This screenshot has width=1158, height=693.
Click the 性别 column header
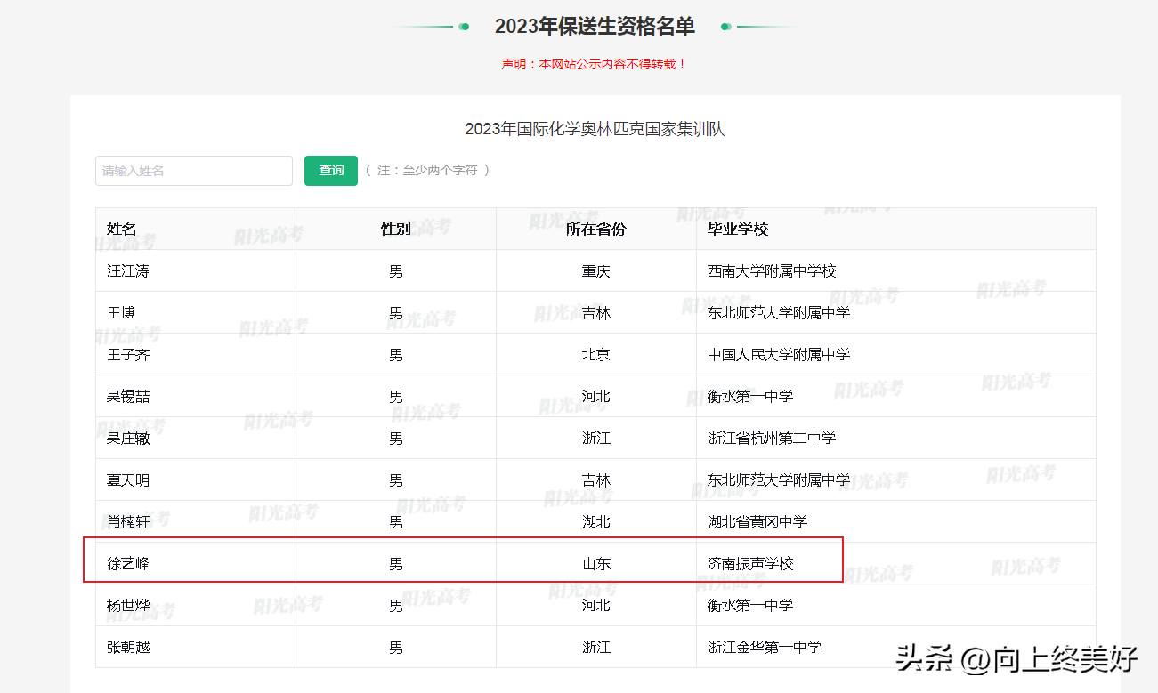(395, 230)
